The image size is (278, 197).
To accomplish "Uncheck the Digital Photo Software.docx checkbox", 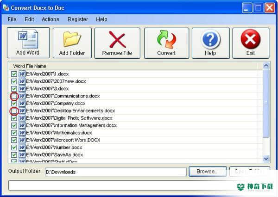I will (14, 118).
